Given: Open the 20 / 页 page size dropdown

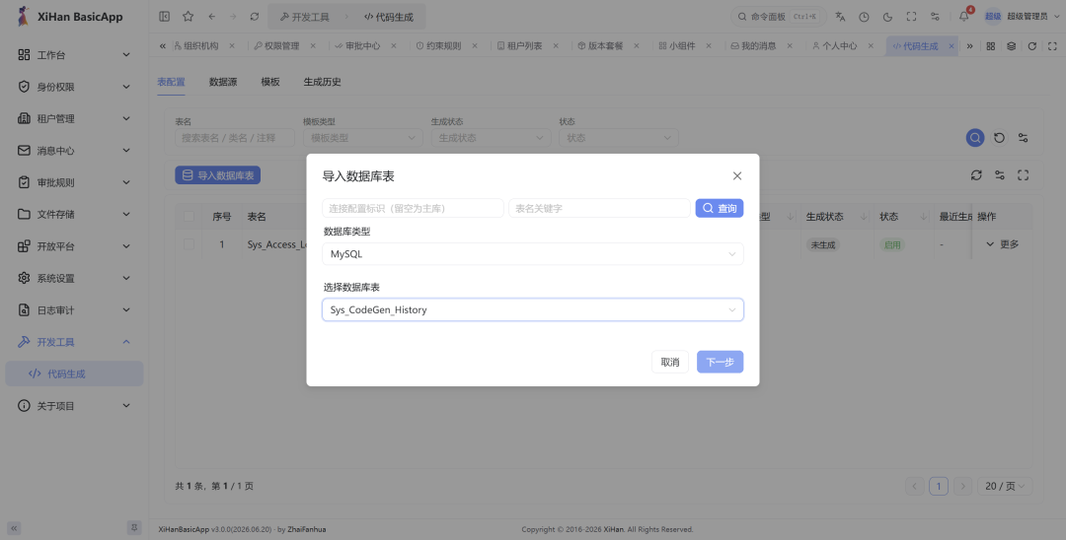Looking at the screenshot, I should tap(1005, 486).
